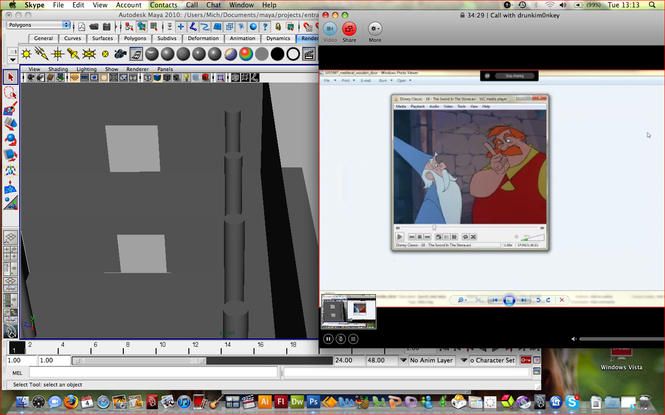
Task: Enable smooth shade all in viewport
Action: pyautogui.click(x=157, y=77)
